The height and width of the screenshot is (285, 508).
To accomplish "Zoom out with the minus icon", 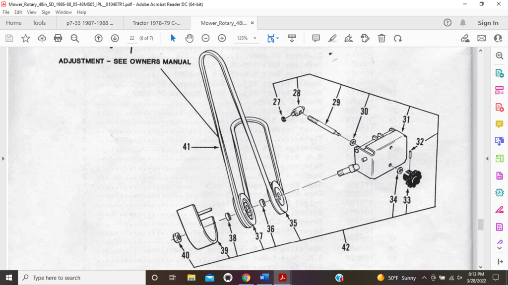I will 205,38.
